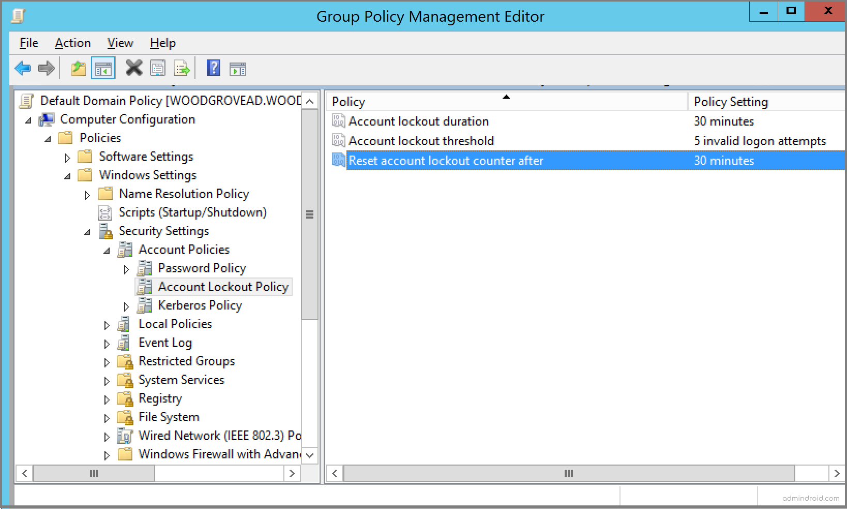
Task: Open the File menu
Action: [28, 43]
